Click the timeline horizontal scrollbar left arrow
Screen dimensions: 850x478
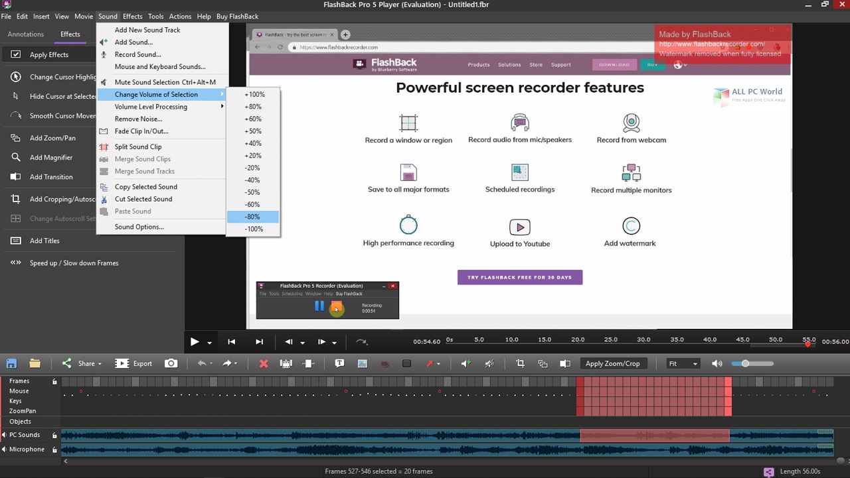[x=64, y=461]
